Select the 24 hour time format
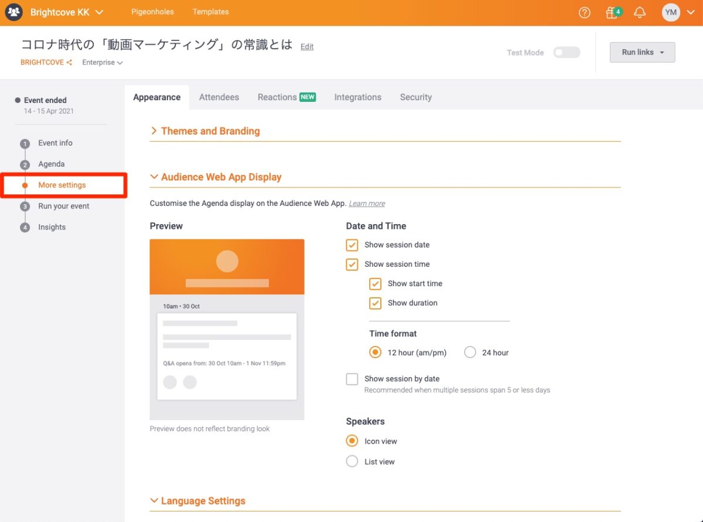 (470, 352)
